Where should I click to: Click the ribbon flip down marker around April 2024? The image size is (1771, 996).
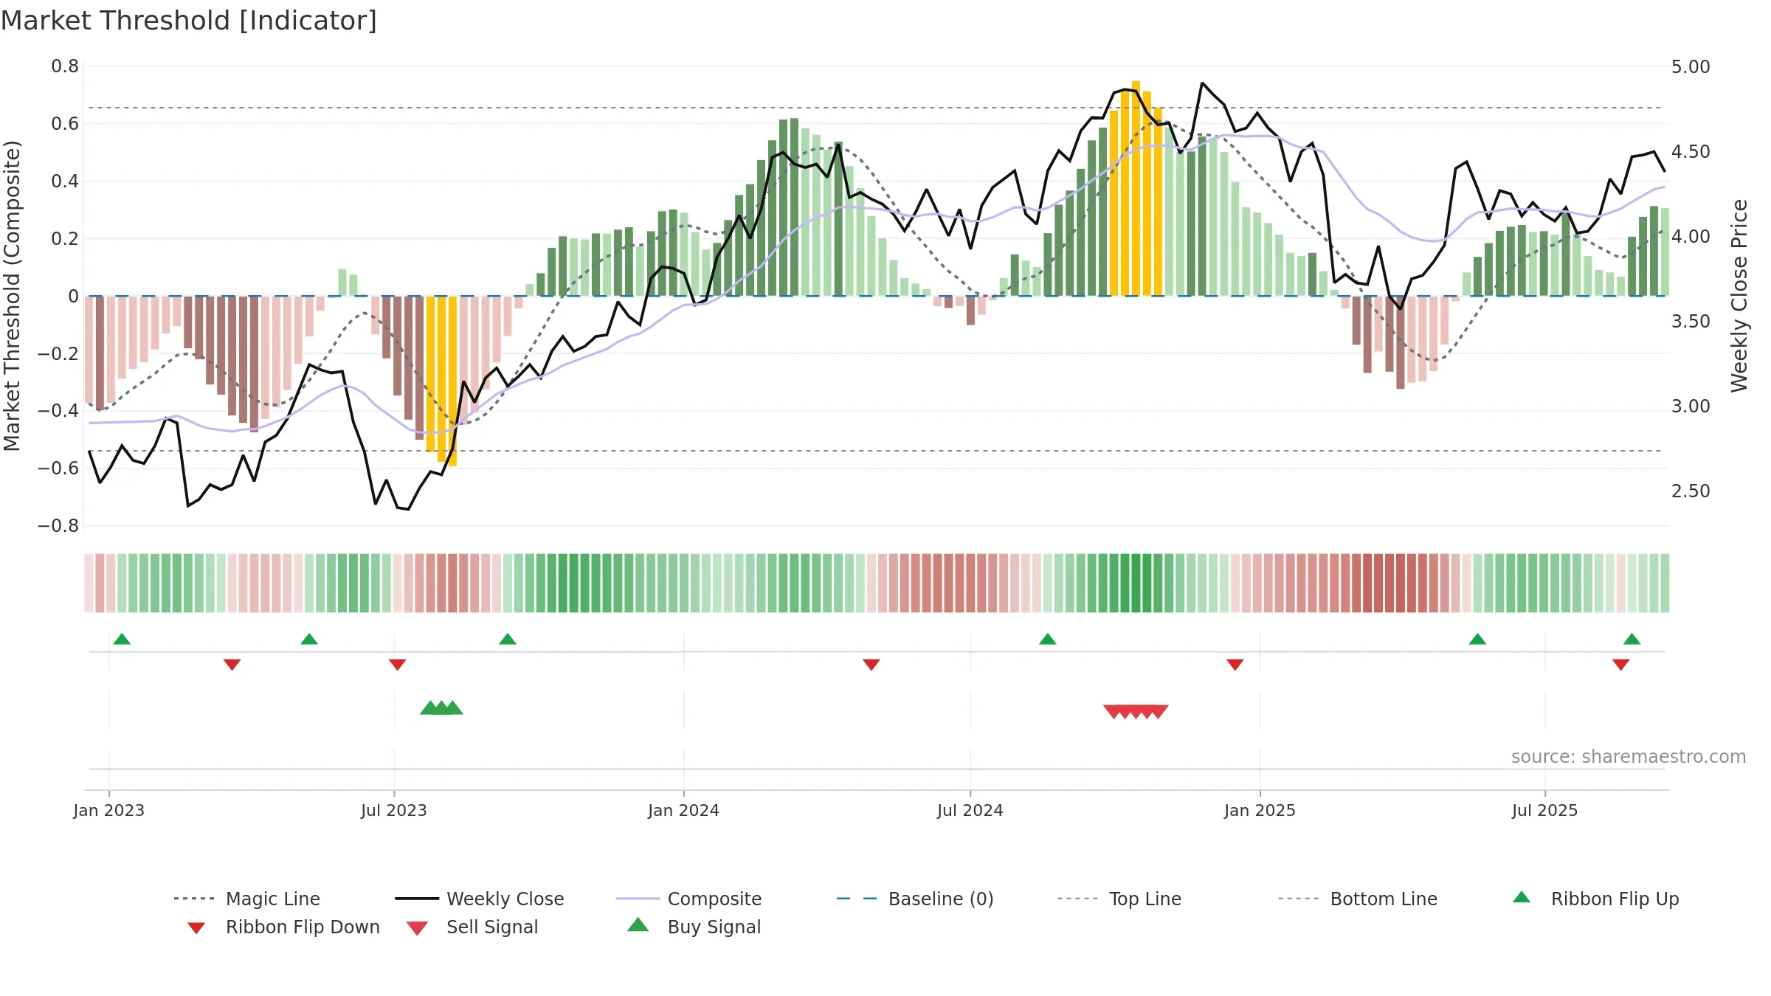[x=871, y=665]
